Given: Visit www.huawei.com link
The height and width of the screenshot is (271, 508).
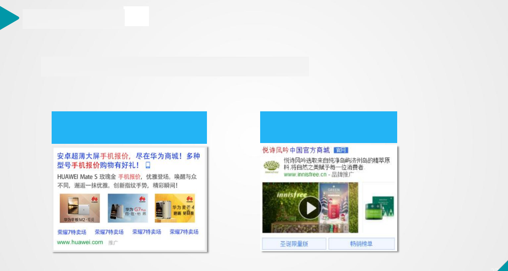Looking at the screenshot, I should 80,242.
